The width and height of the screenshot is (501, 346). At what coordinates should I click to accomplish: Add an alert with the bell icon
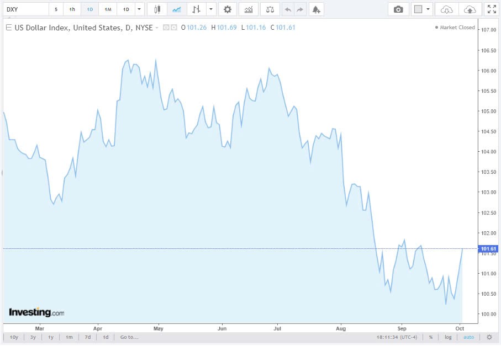[x=315, y=9]
